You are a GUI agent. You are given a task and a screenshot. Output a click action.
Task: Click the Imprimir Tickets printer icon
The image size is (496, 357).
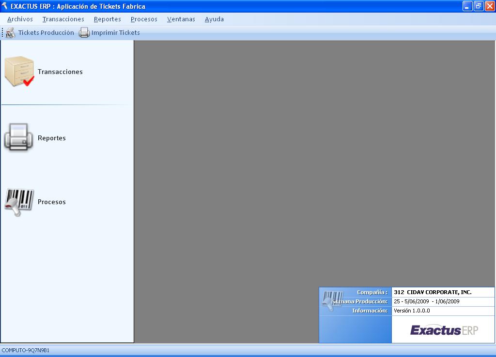pos(84,33)
